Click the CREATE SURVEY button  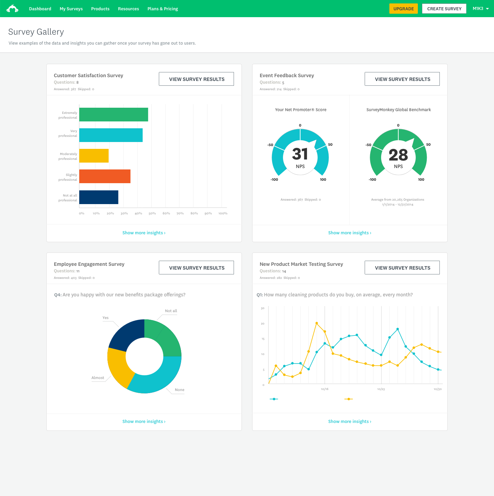pos(444,9)
